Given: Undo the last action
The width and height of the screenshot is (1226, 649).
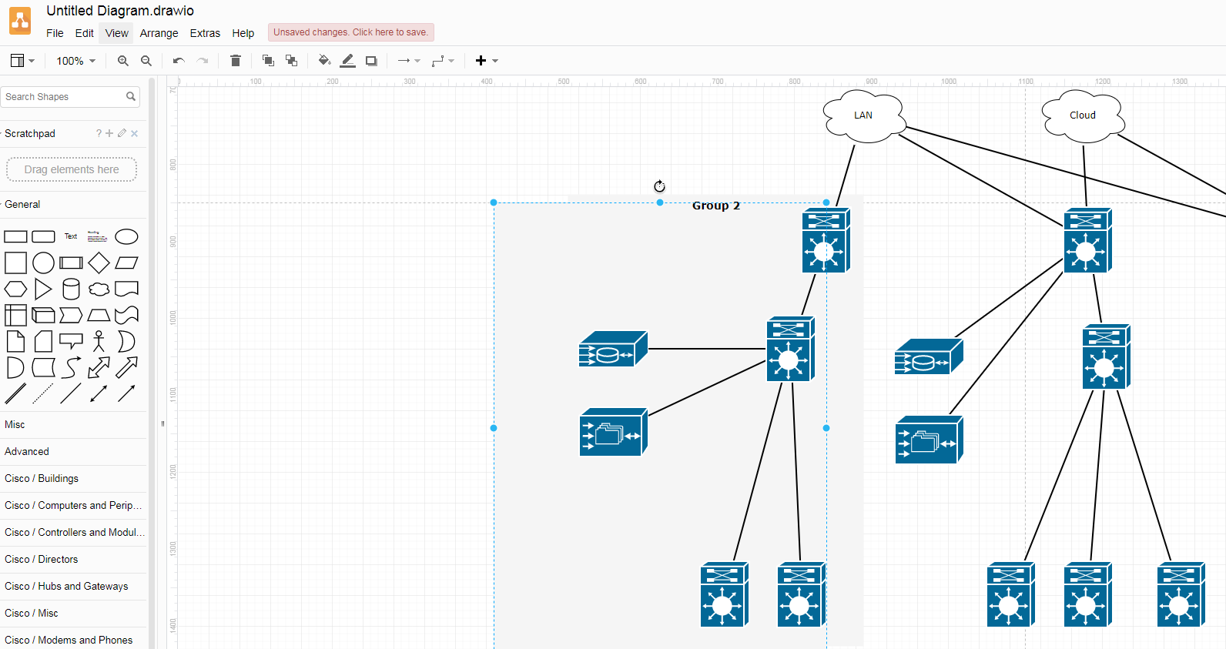Looking at the screenshot, I should [179, 61].
